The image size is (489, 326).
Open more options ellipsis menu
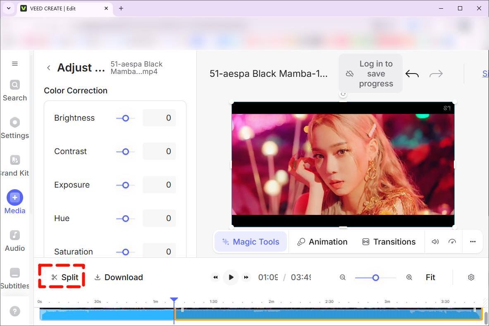pos(473,242)
